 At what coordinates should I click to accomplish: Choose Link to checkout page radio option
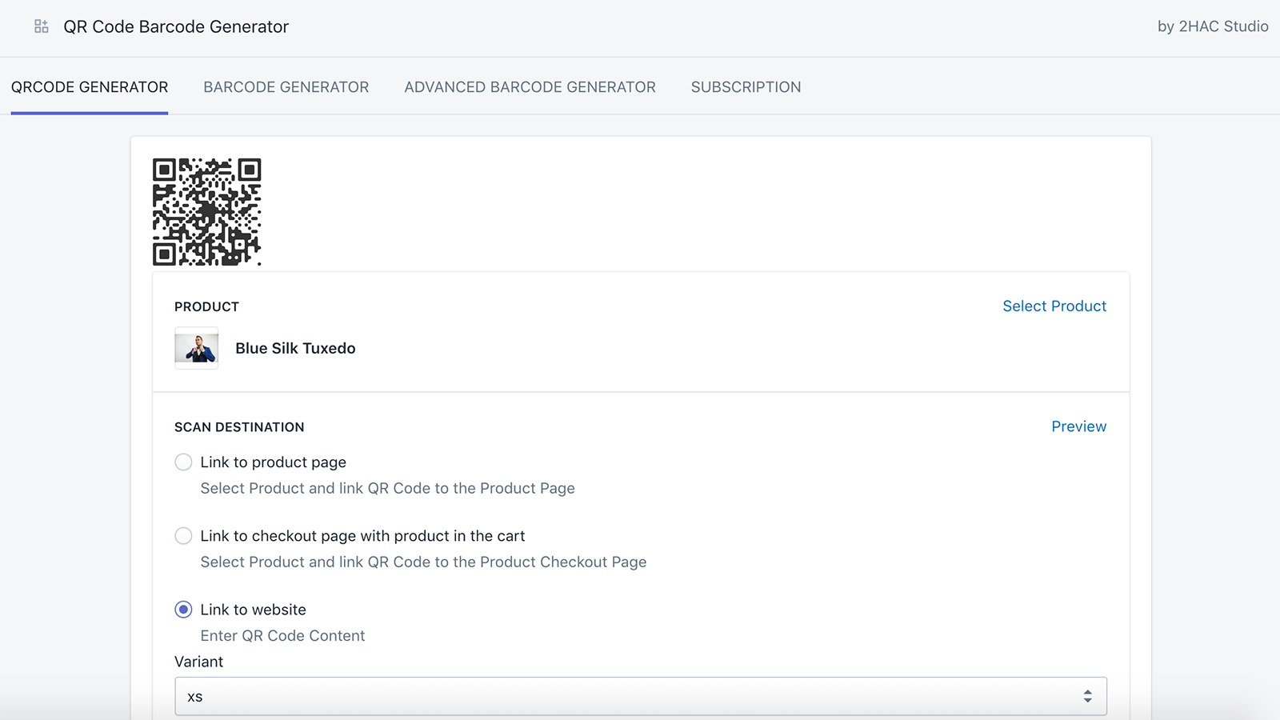pos(183,536)
